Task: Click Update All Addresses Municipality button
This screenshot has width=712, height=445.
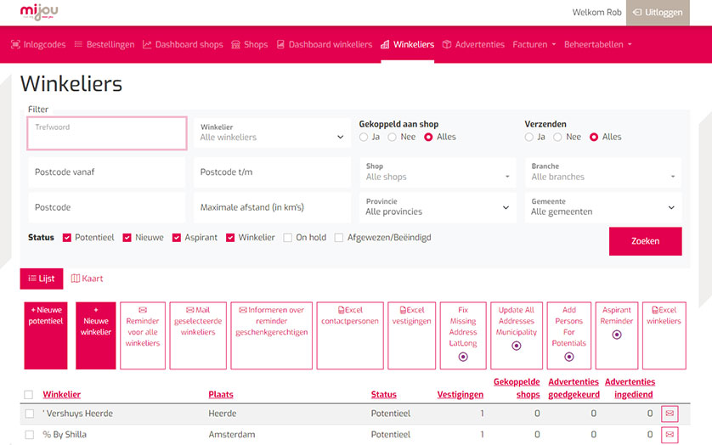Action: [x=517, y=335]
